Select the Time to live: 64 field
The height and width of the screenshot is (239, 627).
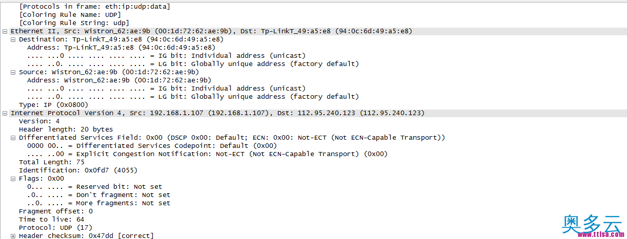(52, 219)
